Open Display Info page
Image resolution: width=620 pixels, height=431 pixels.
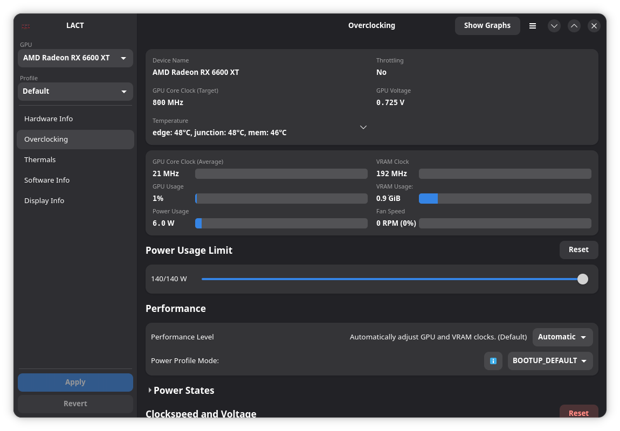click(75, 201)
